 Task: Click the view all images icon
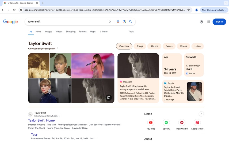tap(109, 98)
